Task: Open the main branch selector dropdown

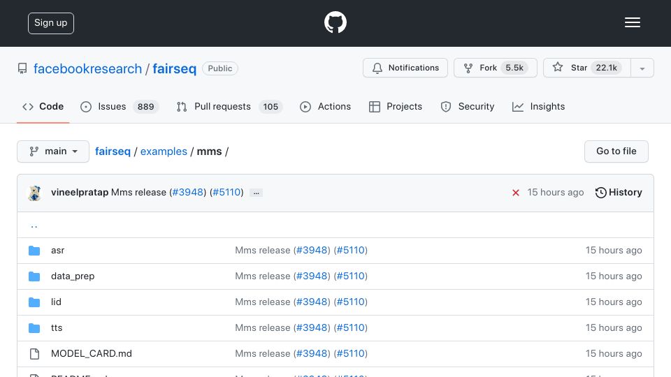Action: 53,151
